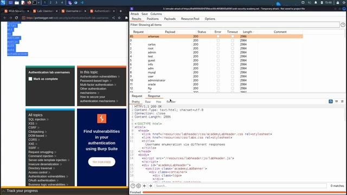Open the Save menu

point(145,14)
